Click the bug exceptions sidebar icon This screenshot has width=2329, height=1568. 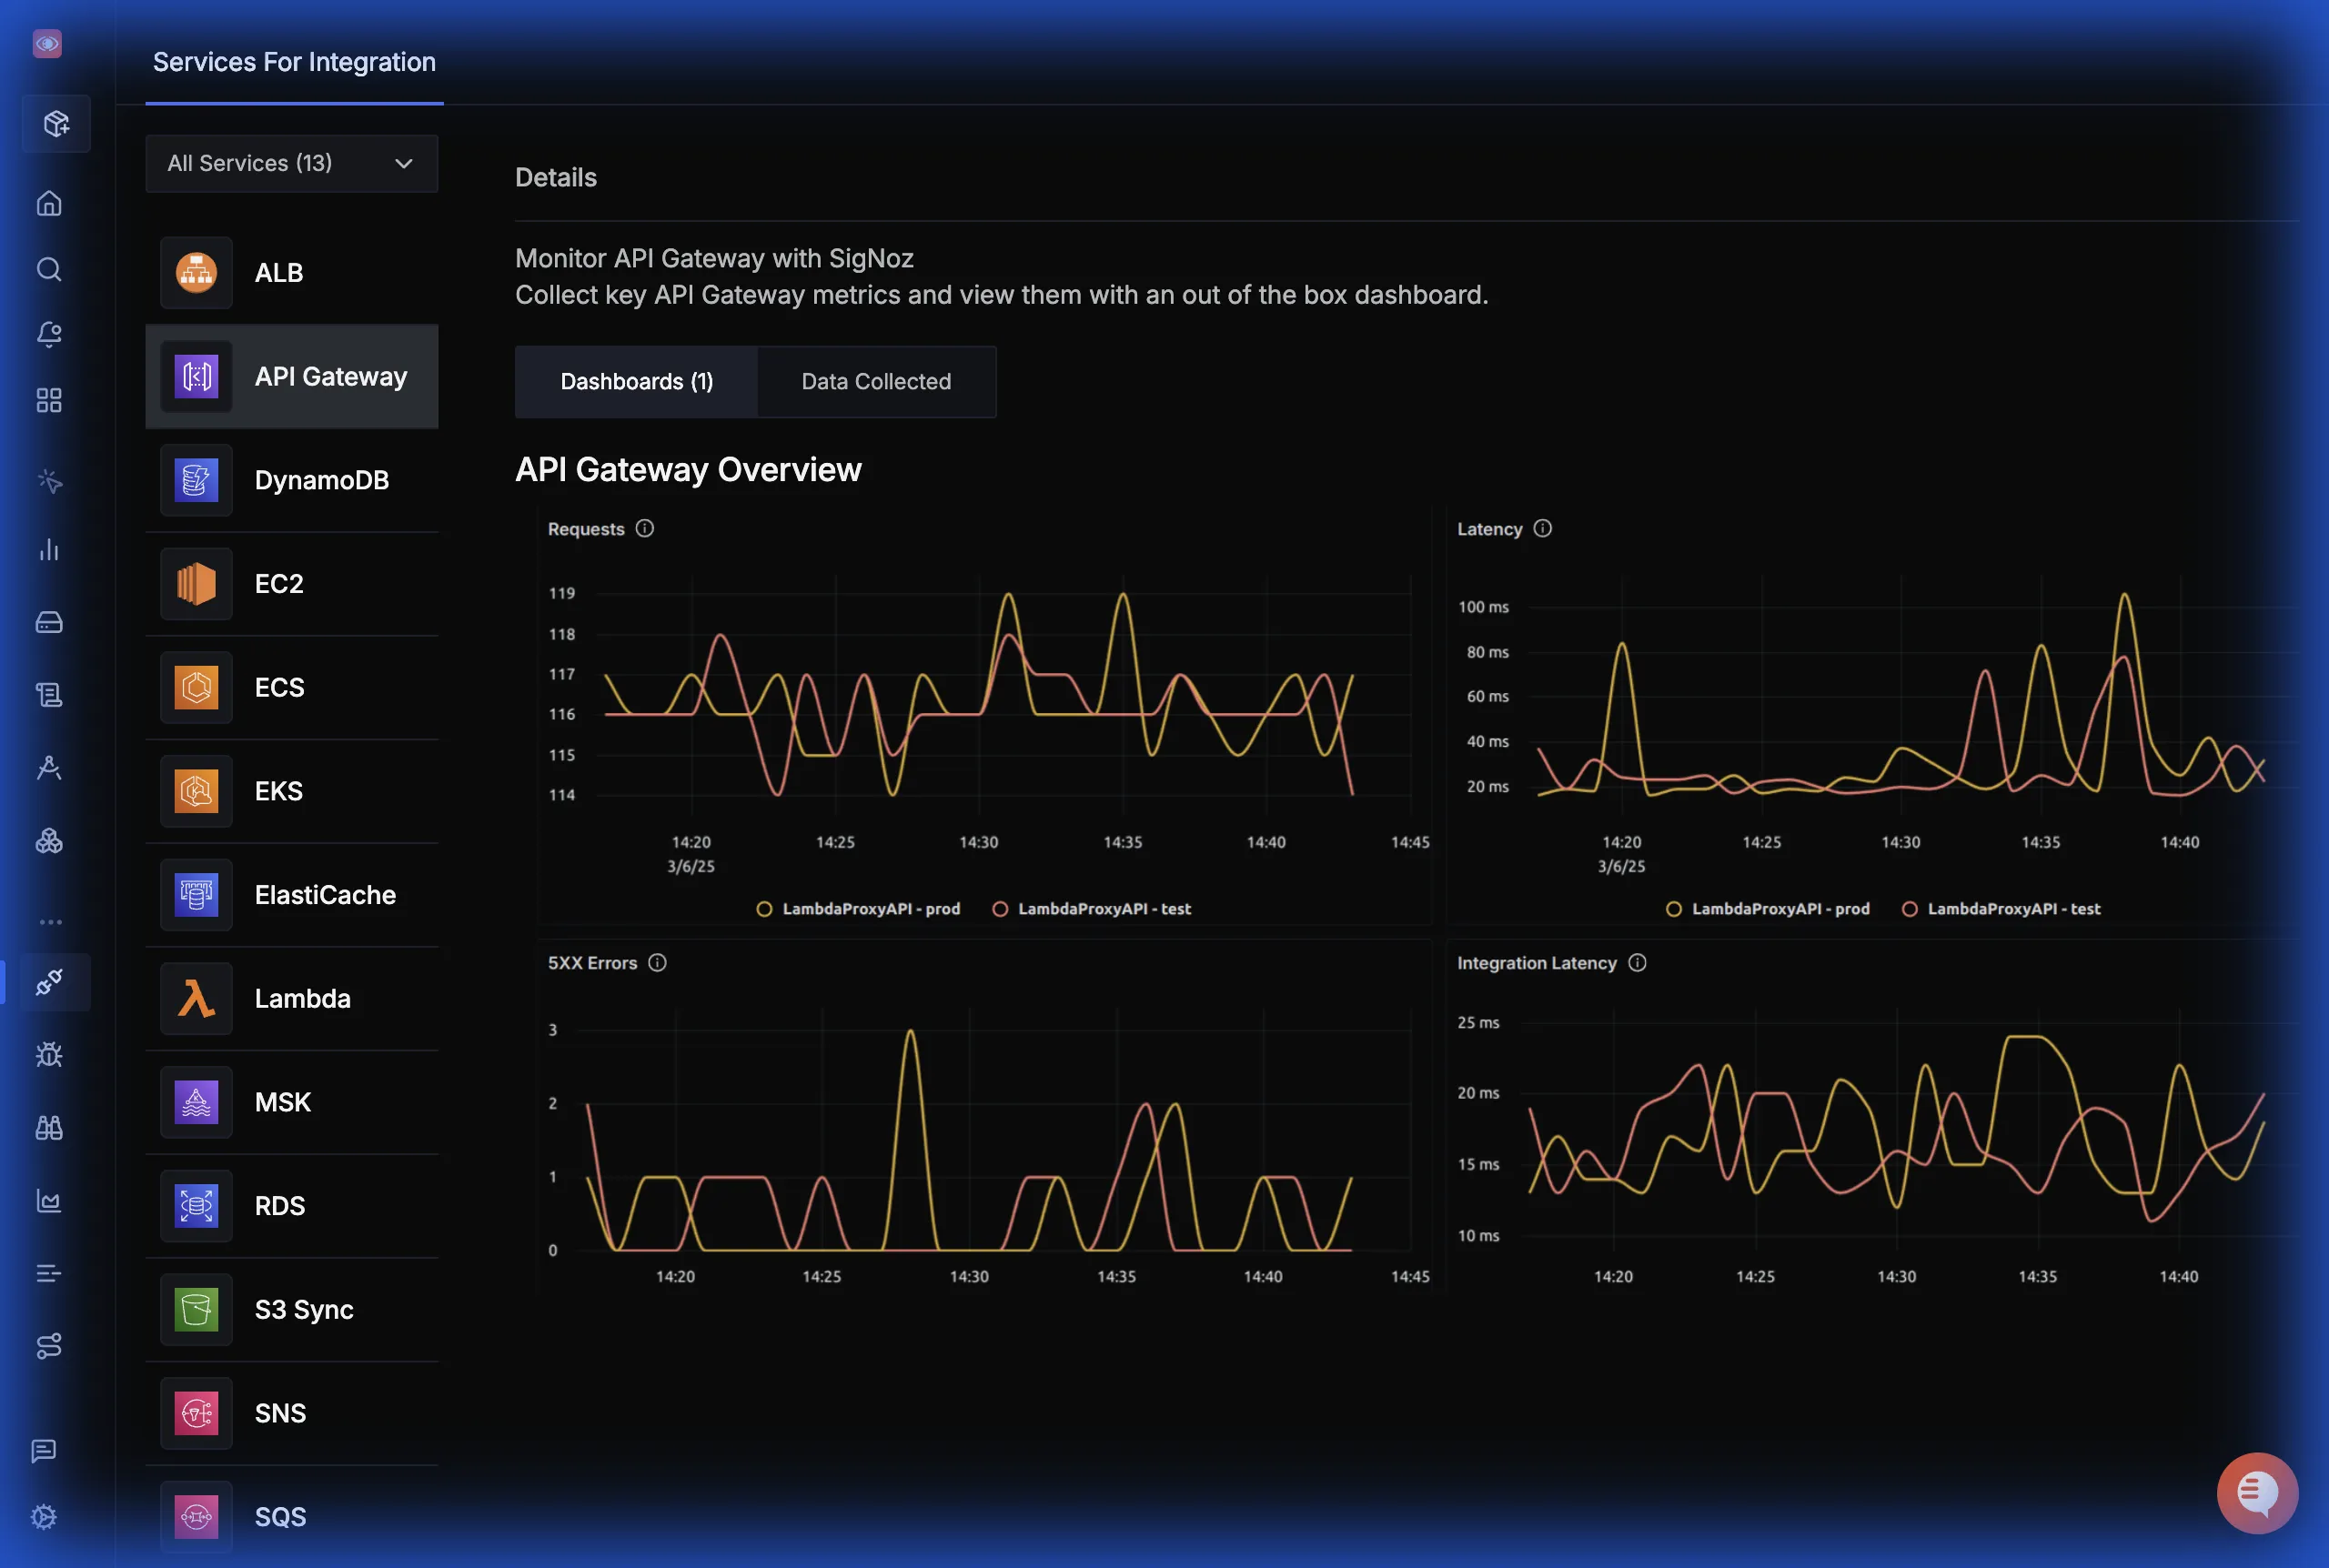[x=49, y=1054]
